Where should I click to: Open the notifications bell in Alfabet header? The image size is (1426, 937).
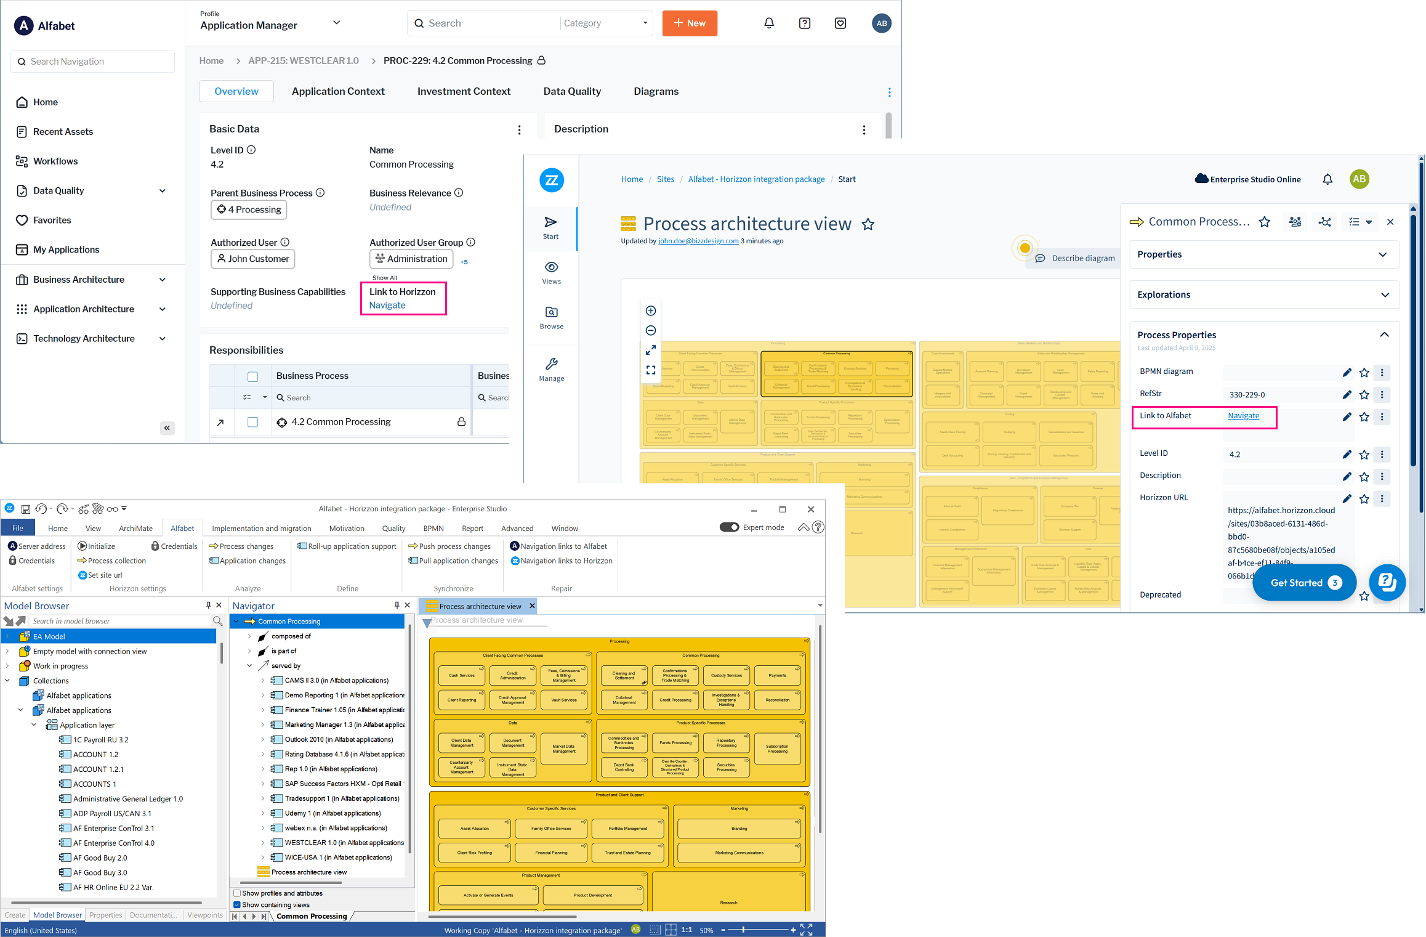tap(769, 23)
